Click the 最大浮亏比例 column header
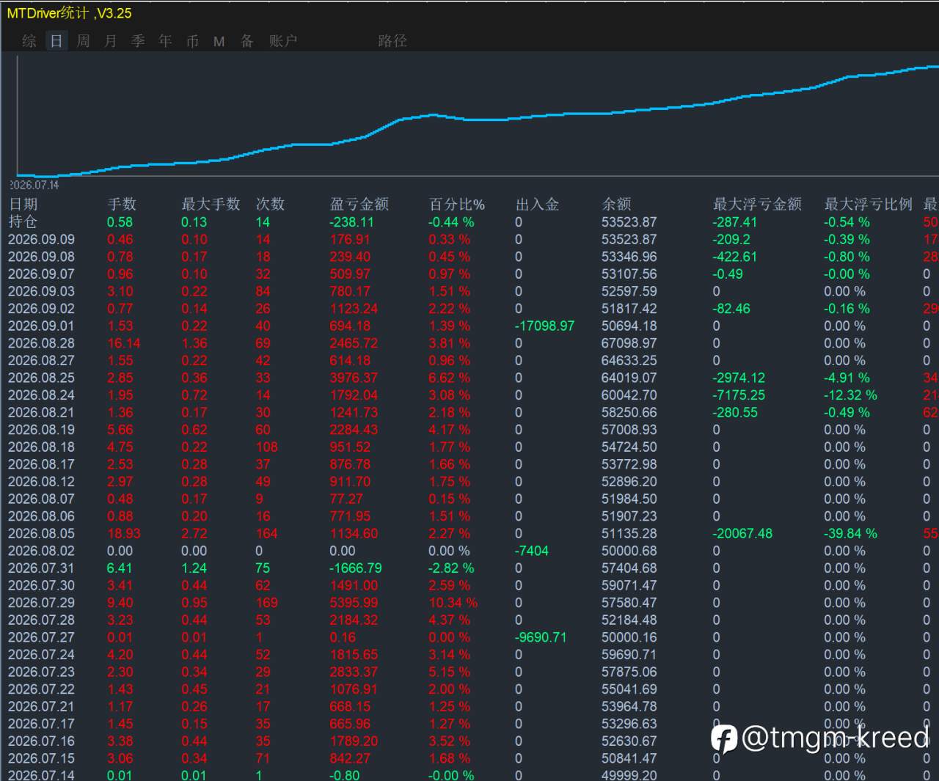 pos(869,204)
